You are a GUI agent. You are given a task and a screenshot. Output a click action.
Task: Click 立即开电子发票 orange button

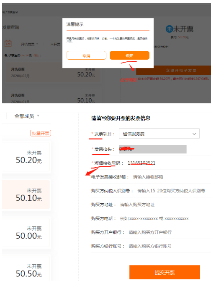174,71
